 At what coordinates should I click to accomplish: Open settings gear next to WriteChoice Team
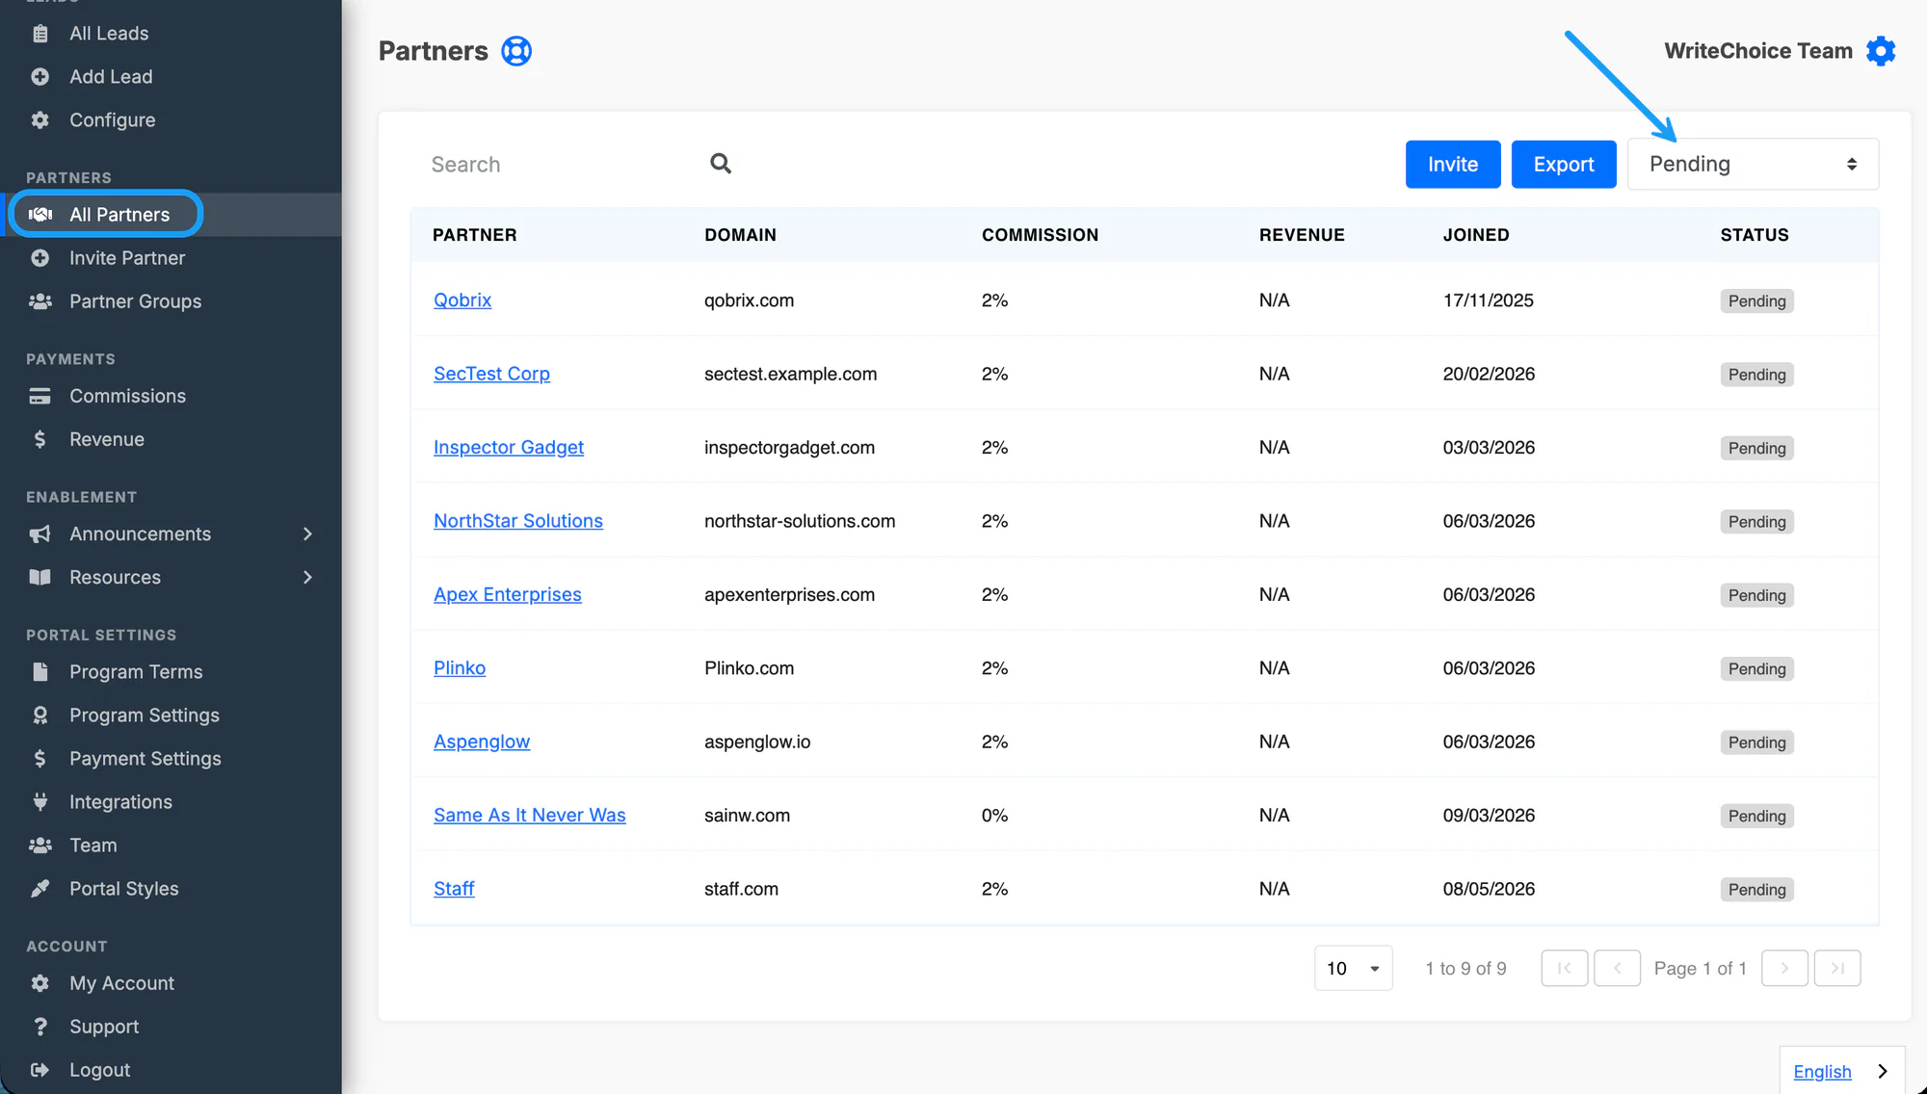[x=1881, y=51]
